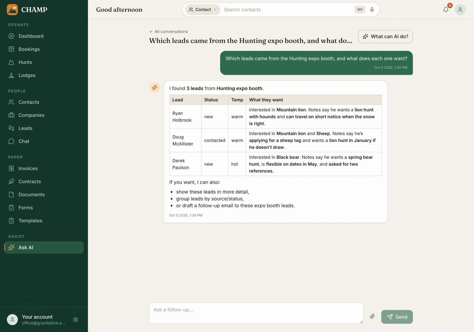Screen dimensions: 474x332
Task: Open account settings gear icon
Action: 76,320
